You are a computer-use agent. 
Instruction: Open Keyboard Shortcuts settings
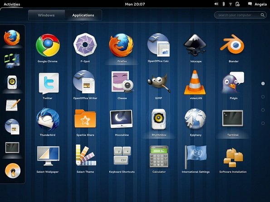tap(122, 155)
